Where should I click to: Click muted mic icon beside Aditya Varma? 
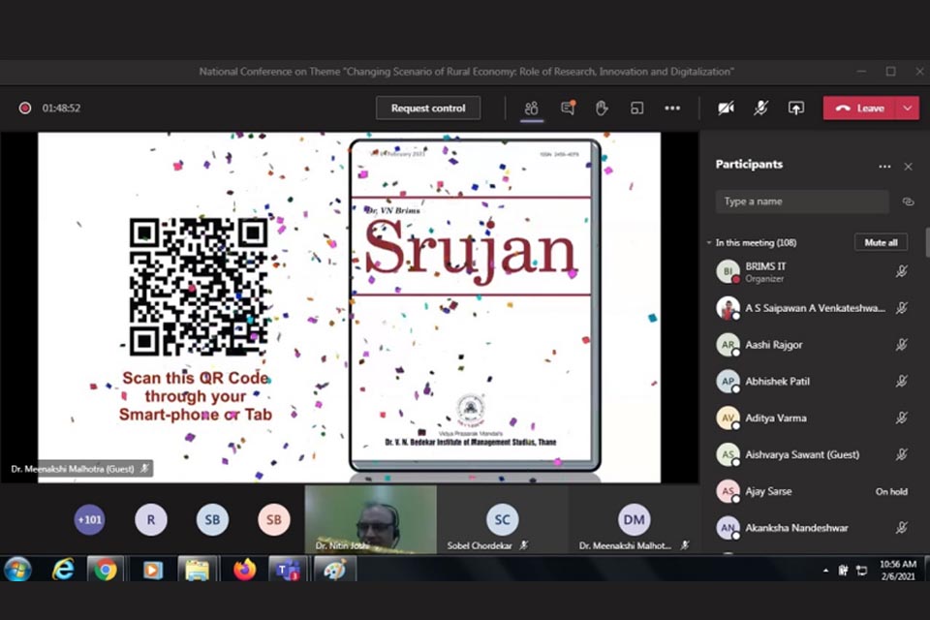(x=902, y=418)
